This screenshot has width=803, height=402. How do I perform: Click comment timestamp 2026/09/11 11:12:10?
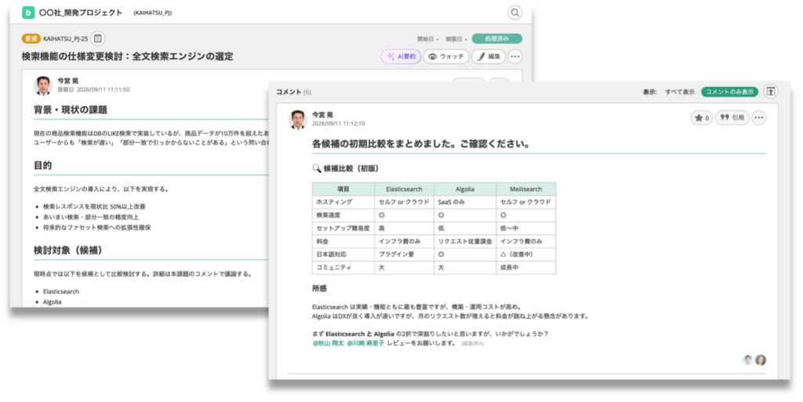point(339,124)
